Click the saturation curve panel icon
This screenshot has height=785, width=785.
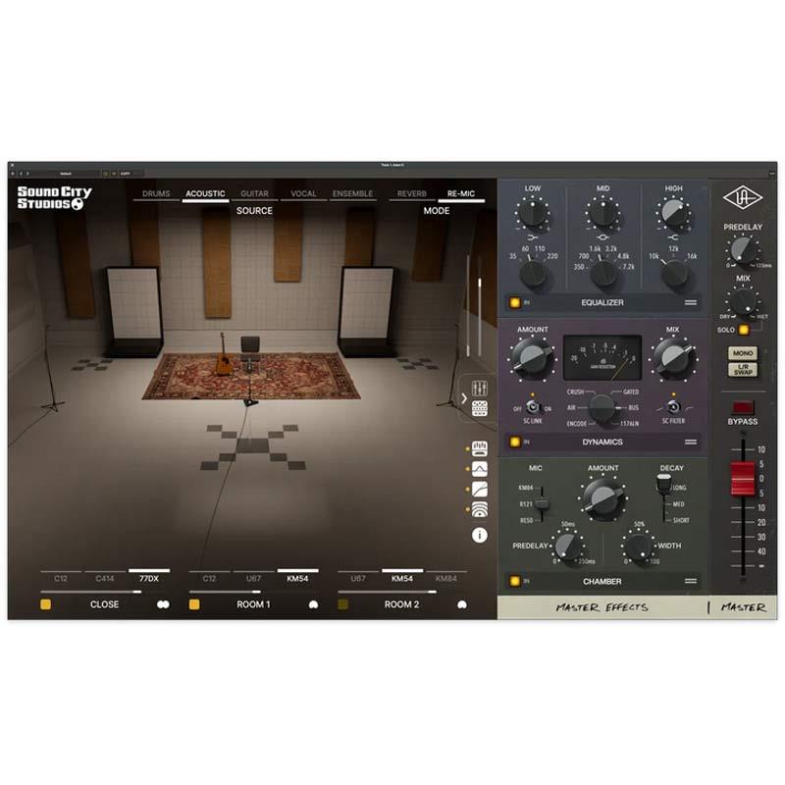click(479, 489)
